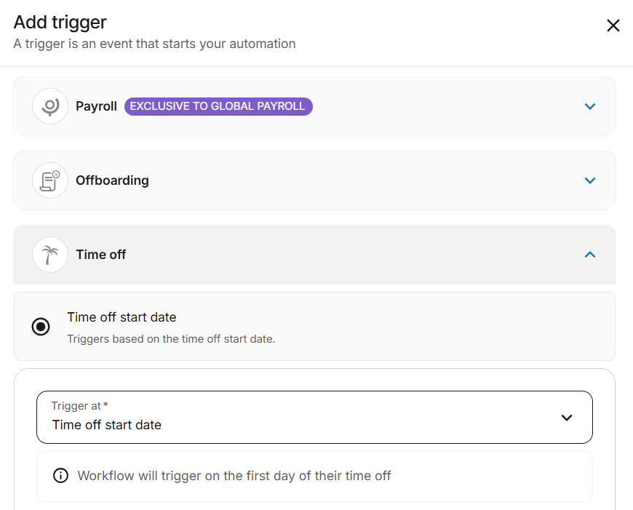The image size is (633, 510).
Task: Click the Time off section circle icon
Action: 49,254
